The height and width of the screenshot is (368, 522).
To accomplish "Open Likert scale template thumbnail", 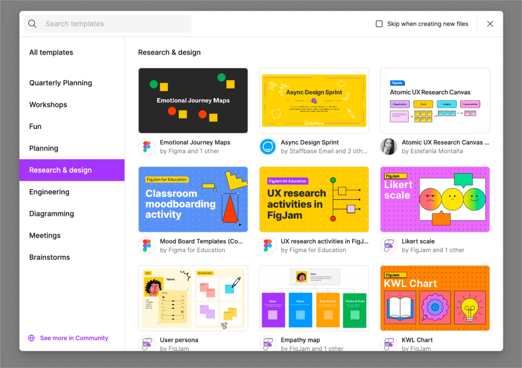I will click(x=435, y=200).
